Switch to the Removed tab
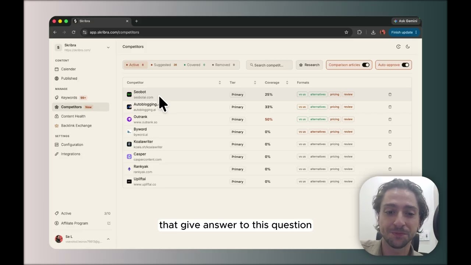This screenshot has width=471, height=265. coord(223,65)
